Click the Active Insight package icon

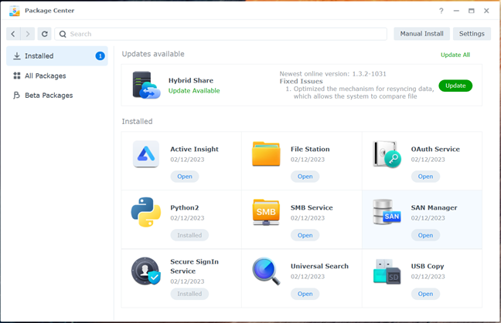pos(146,154)
